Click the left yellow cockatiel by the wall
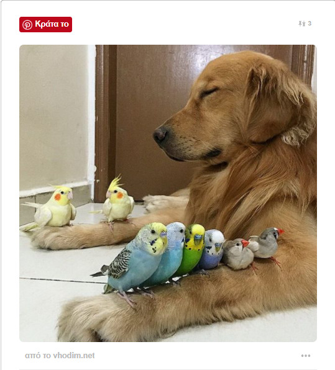This screenshot has height=370, width=335. (x=53, y=209)
